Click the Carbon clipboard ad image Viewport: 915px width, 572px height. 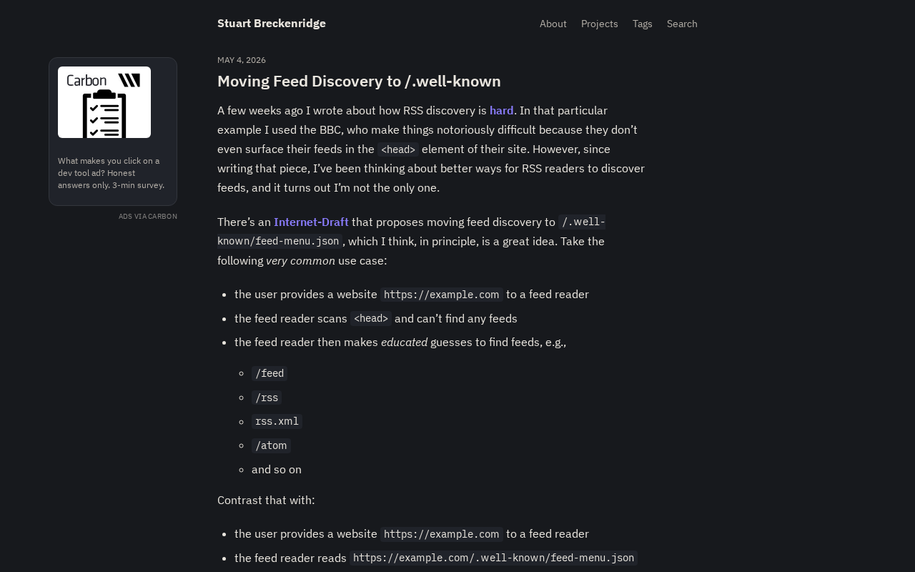pos(104,102)
